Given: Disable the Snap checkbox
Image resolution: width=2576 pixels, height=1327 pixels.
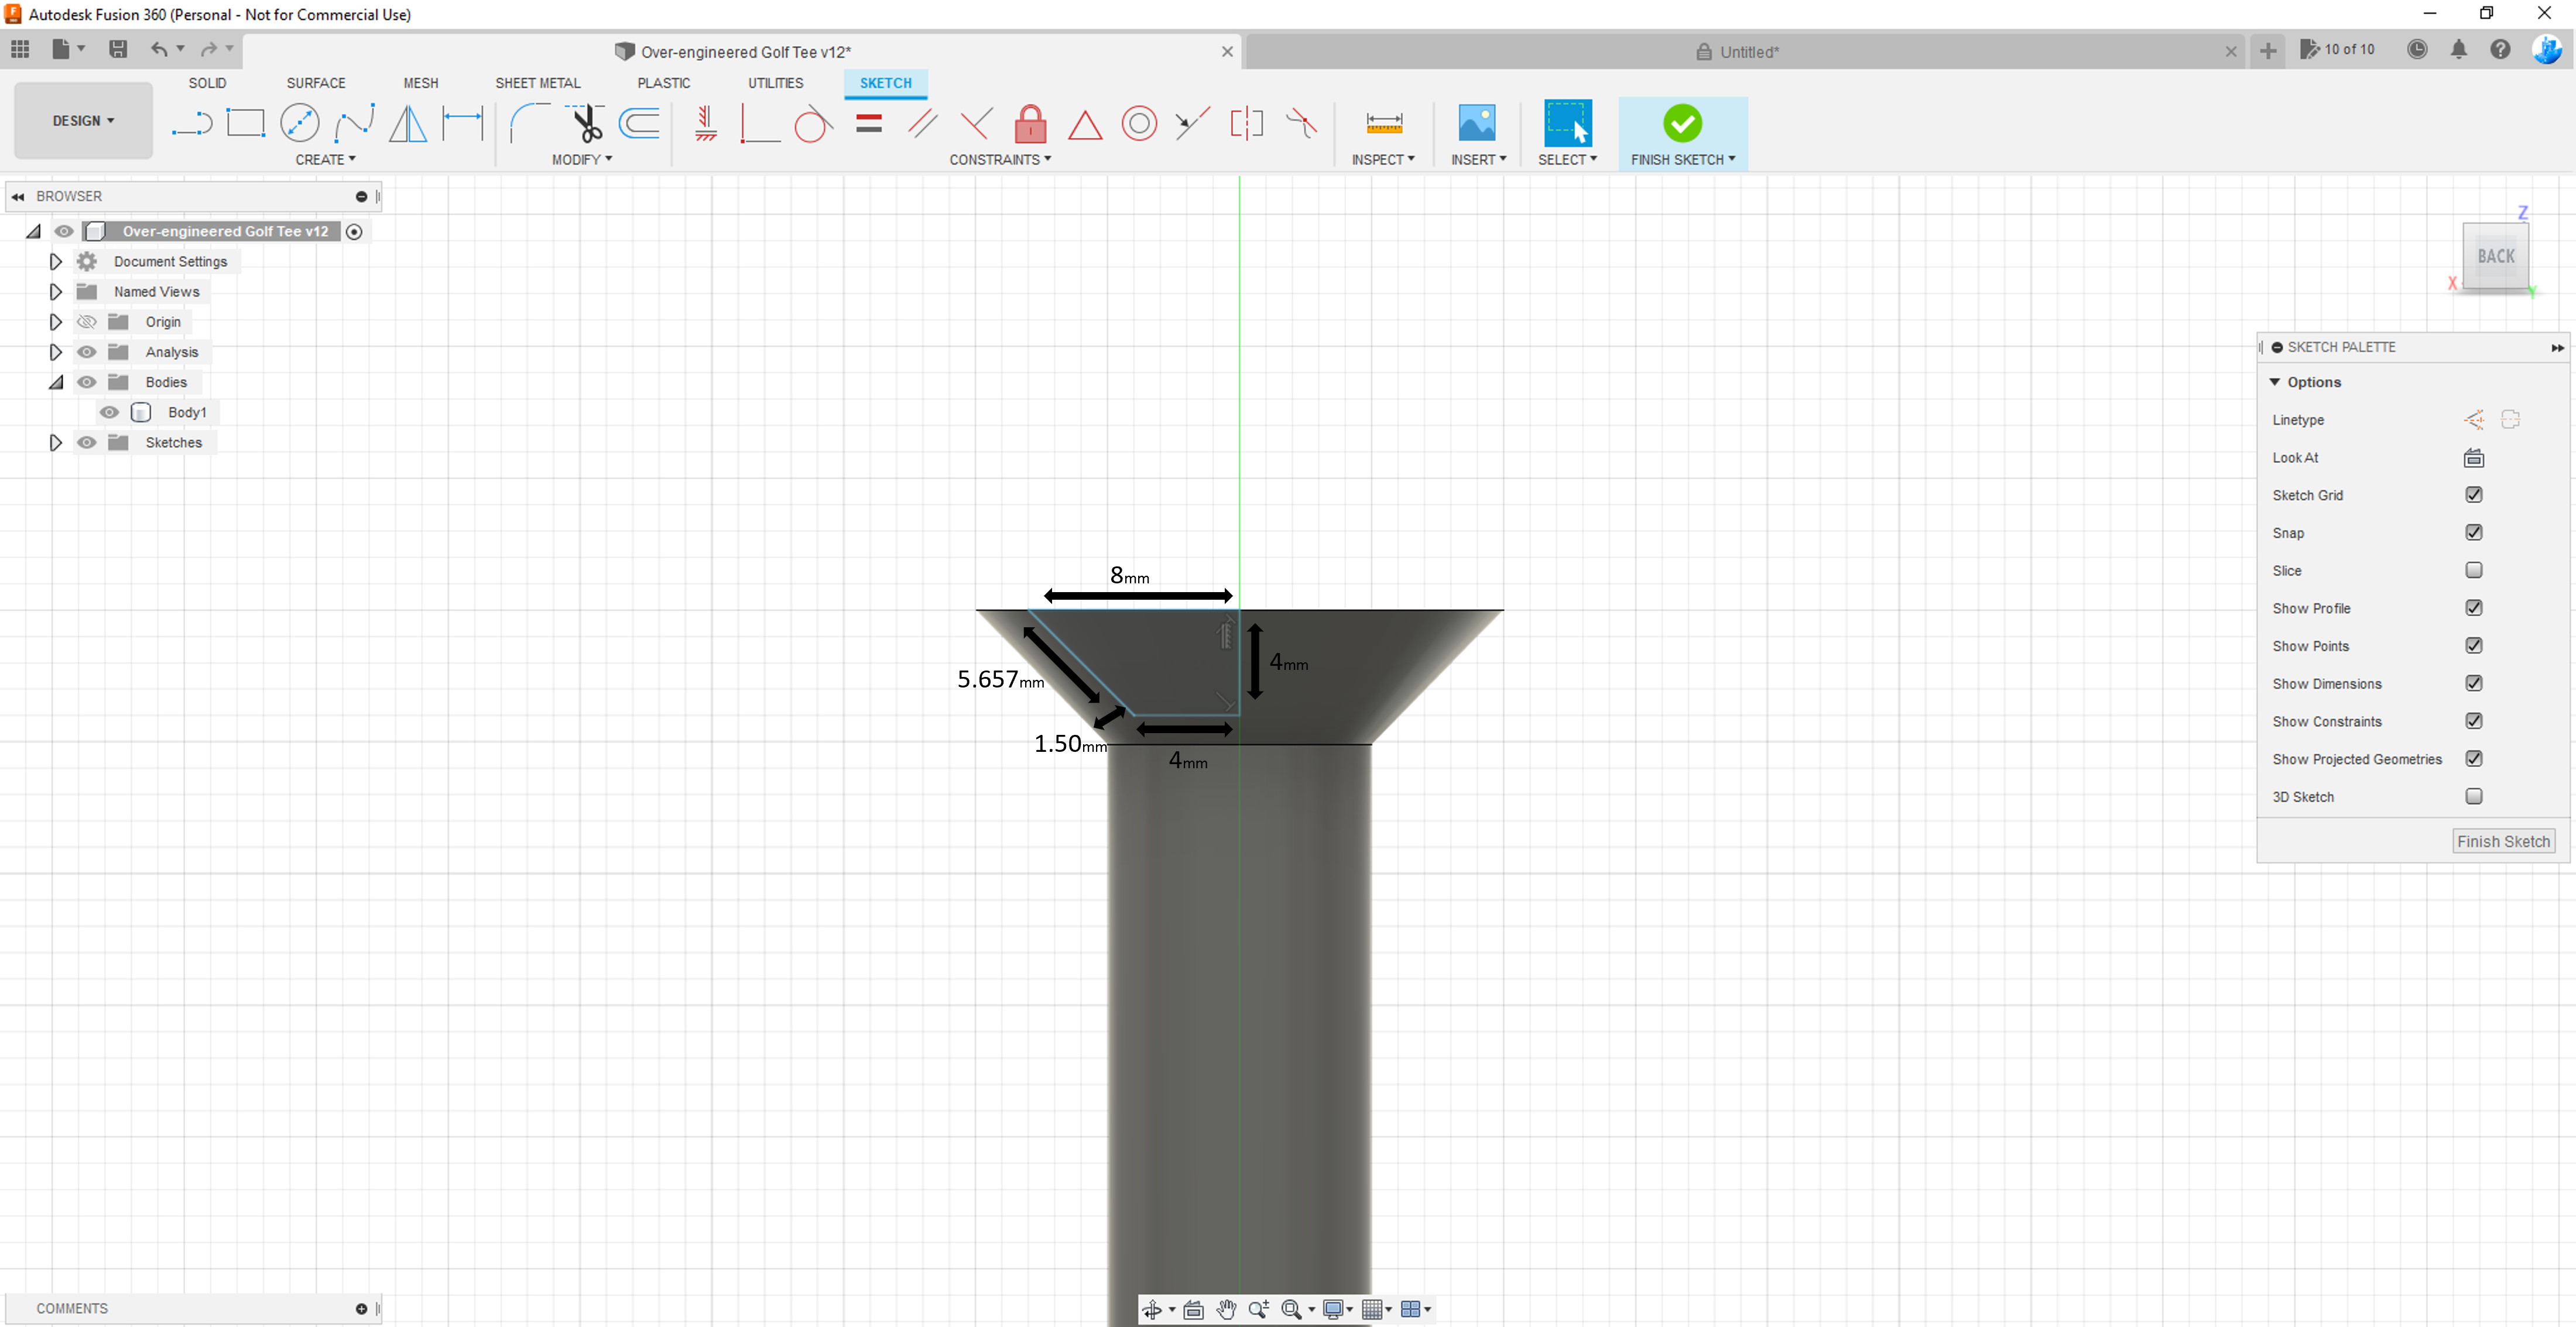Looking at the screenshot, I should pyautogui.click(x=2473, y=532).
